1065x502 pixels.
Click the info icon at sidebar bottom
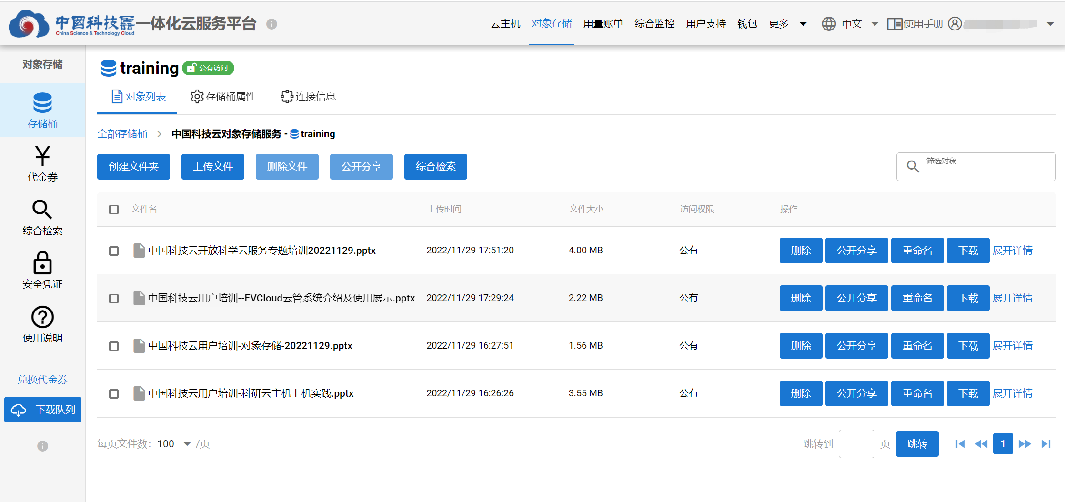coord(42,446)
